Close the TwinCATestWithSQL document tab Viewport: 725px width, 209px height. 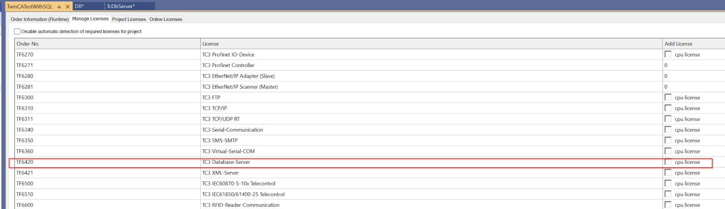pyautogui.click(x=68, y=7)
